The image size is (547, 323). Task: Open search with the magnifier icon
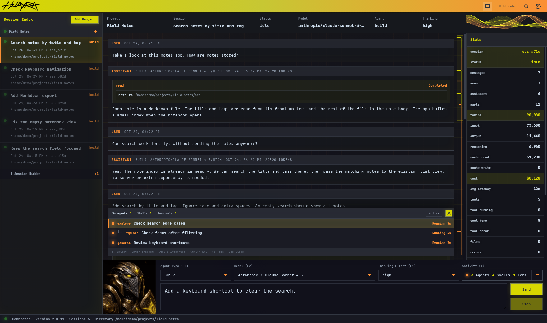point(526,6)
